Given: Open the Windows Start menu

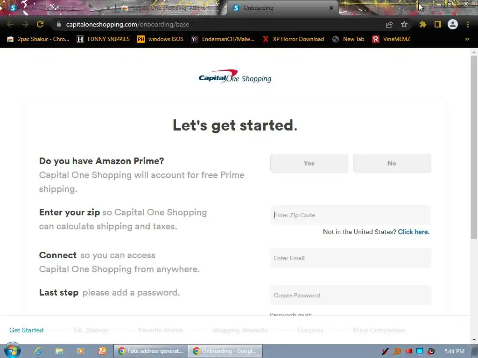Looking at the screenshot, I should pos(13,351).
